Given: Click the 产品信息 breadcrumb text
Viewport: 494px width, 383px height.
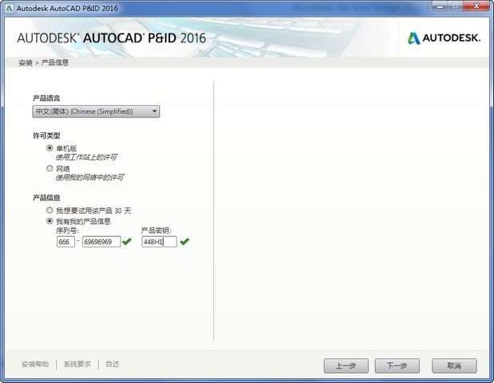Looking at the screenshot, I should [x=55, y=62].
